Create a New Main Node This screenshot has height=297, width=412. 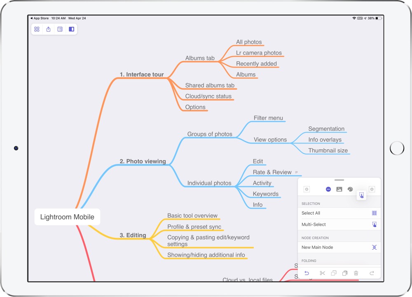339,247
